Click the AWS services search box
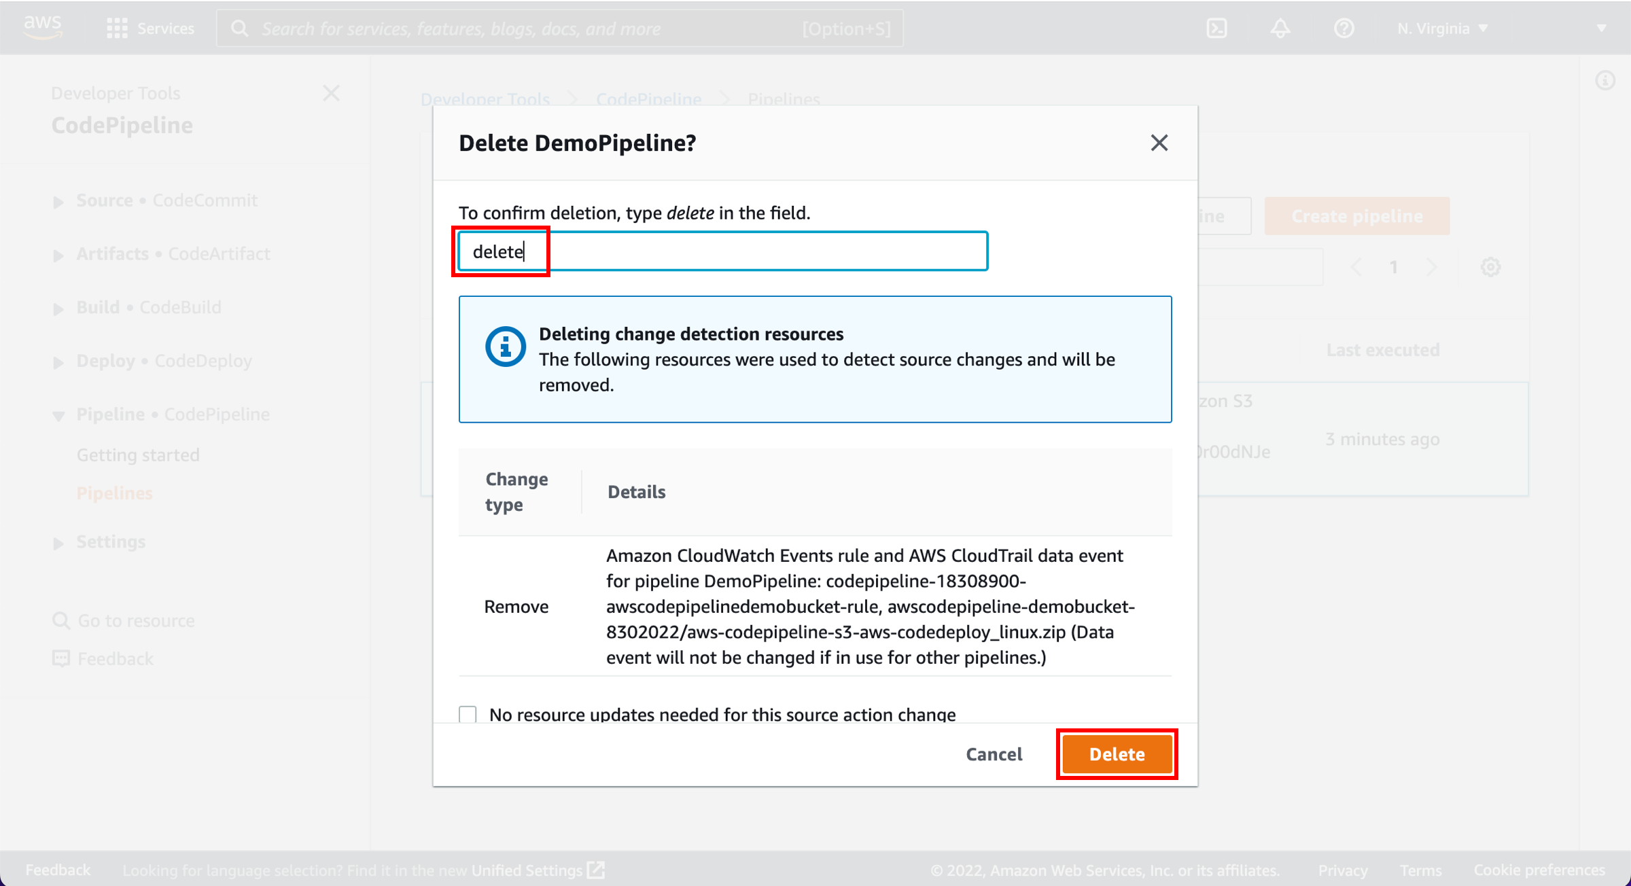 (560, 29)
